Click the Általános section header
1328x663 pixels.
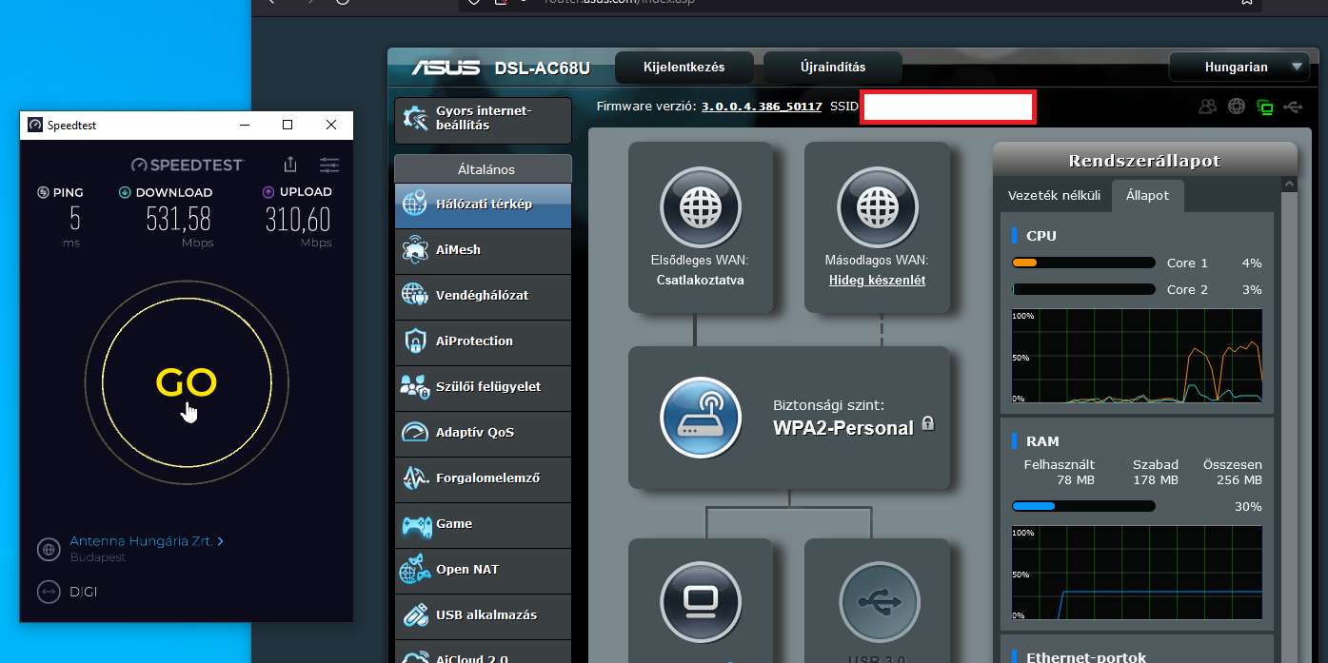pyautogui.click(x=483, y=169)
